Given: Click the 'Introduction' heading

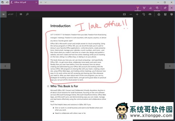Looking at the screenshot, I should (60, 26).
